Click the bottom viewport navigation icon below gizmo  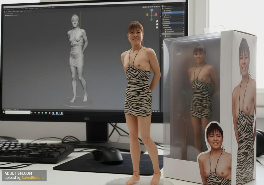(157, 27)
